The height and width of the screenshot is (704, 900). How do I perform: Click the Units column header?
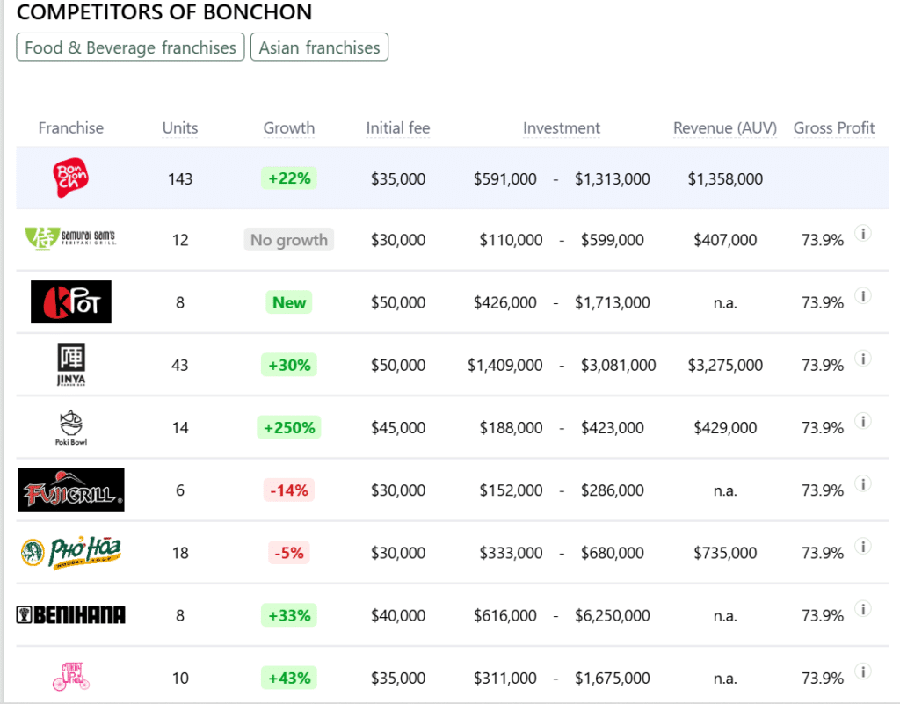coord(180,127)
